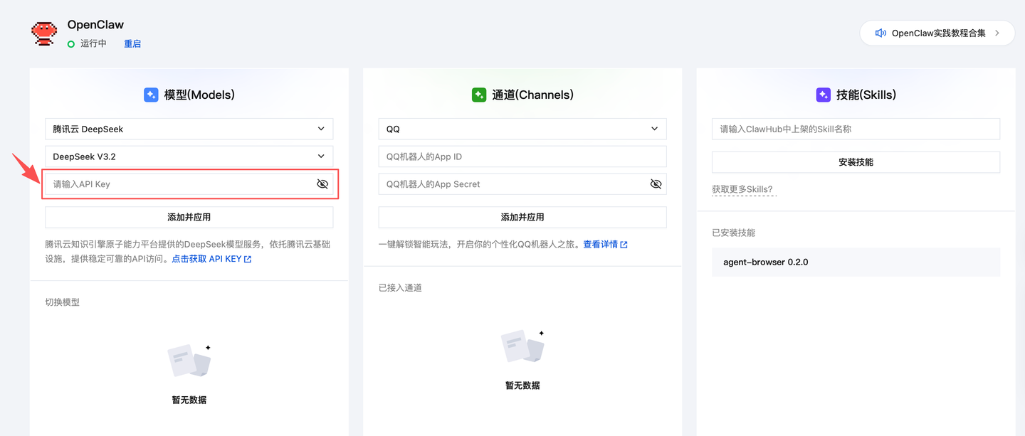Image resolution: width=1025 pixels, height=436 pixels.
Task: Click the green 运行中 status dot
Action: click(x=71, y=43)
